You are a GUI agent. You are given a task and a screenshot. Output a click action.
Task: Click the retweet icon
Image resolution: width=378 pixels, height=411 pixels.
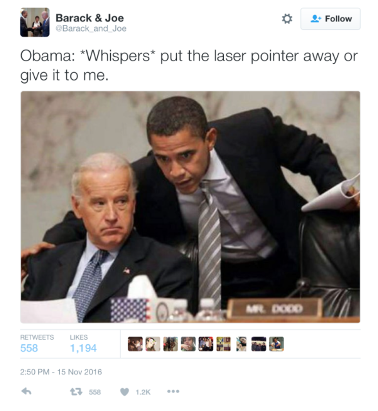[76, 392]
